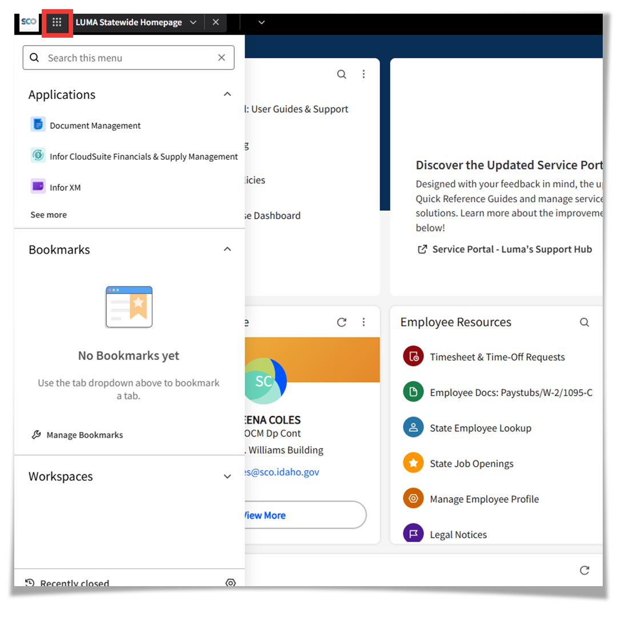
Task: Click the Document Management icon
Action: click(38, 125)
